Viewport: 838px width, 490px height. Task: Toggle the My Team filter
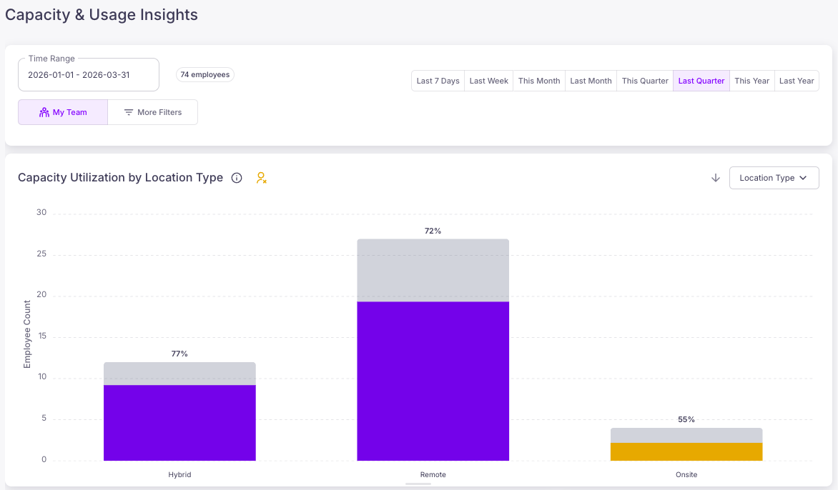[x=63, y=112]
